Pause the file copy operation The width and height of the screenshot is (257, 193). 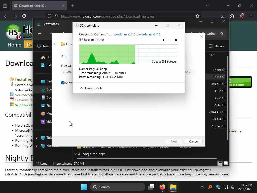(x=164, y=40)
